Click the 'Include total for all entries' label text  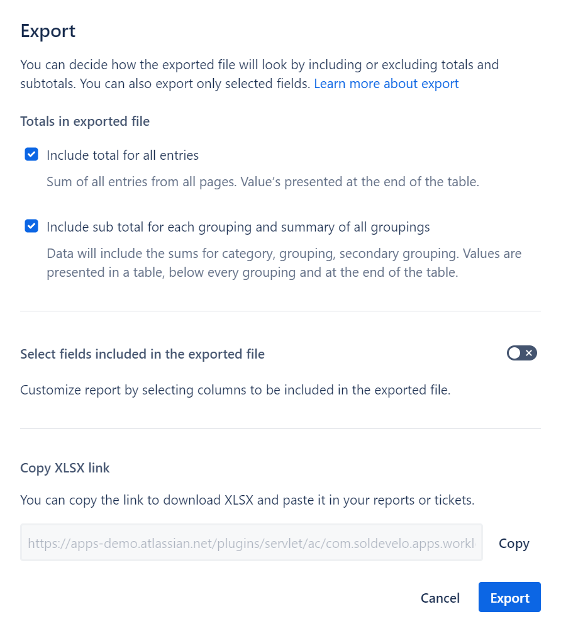click(x=123, y=155)
